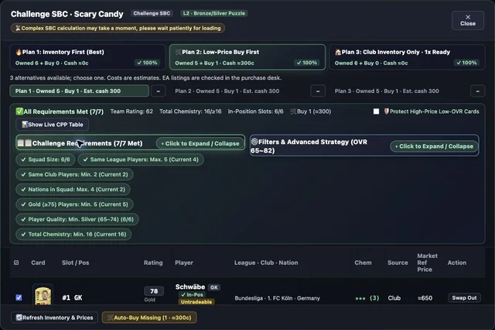Click Plan 2 100% completion badge
The width and height of the screenshot is (495, 330).
306,63
